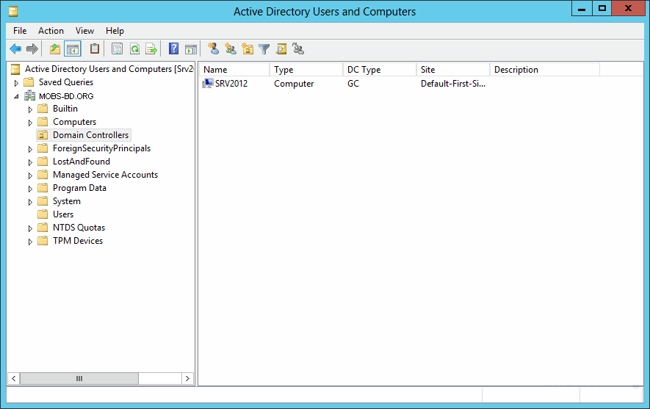
Task: Expand the Builtin container
Action: (x=30, y=109)
